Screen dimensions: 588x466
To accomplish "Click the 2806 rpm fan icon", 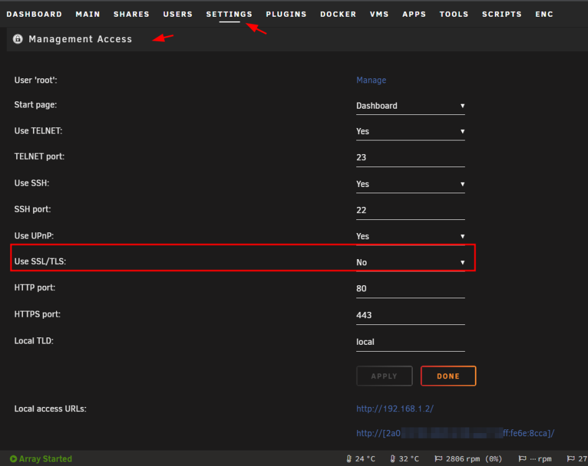I will coord(438,459).
